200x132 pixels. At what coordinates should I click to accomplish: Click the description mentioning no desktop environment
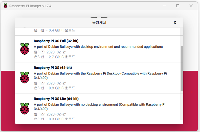pos(100,106)
